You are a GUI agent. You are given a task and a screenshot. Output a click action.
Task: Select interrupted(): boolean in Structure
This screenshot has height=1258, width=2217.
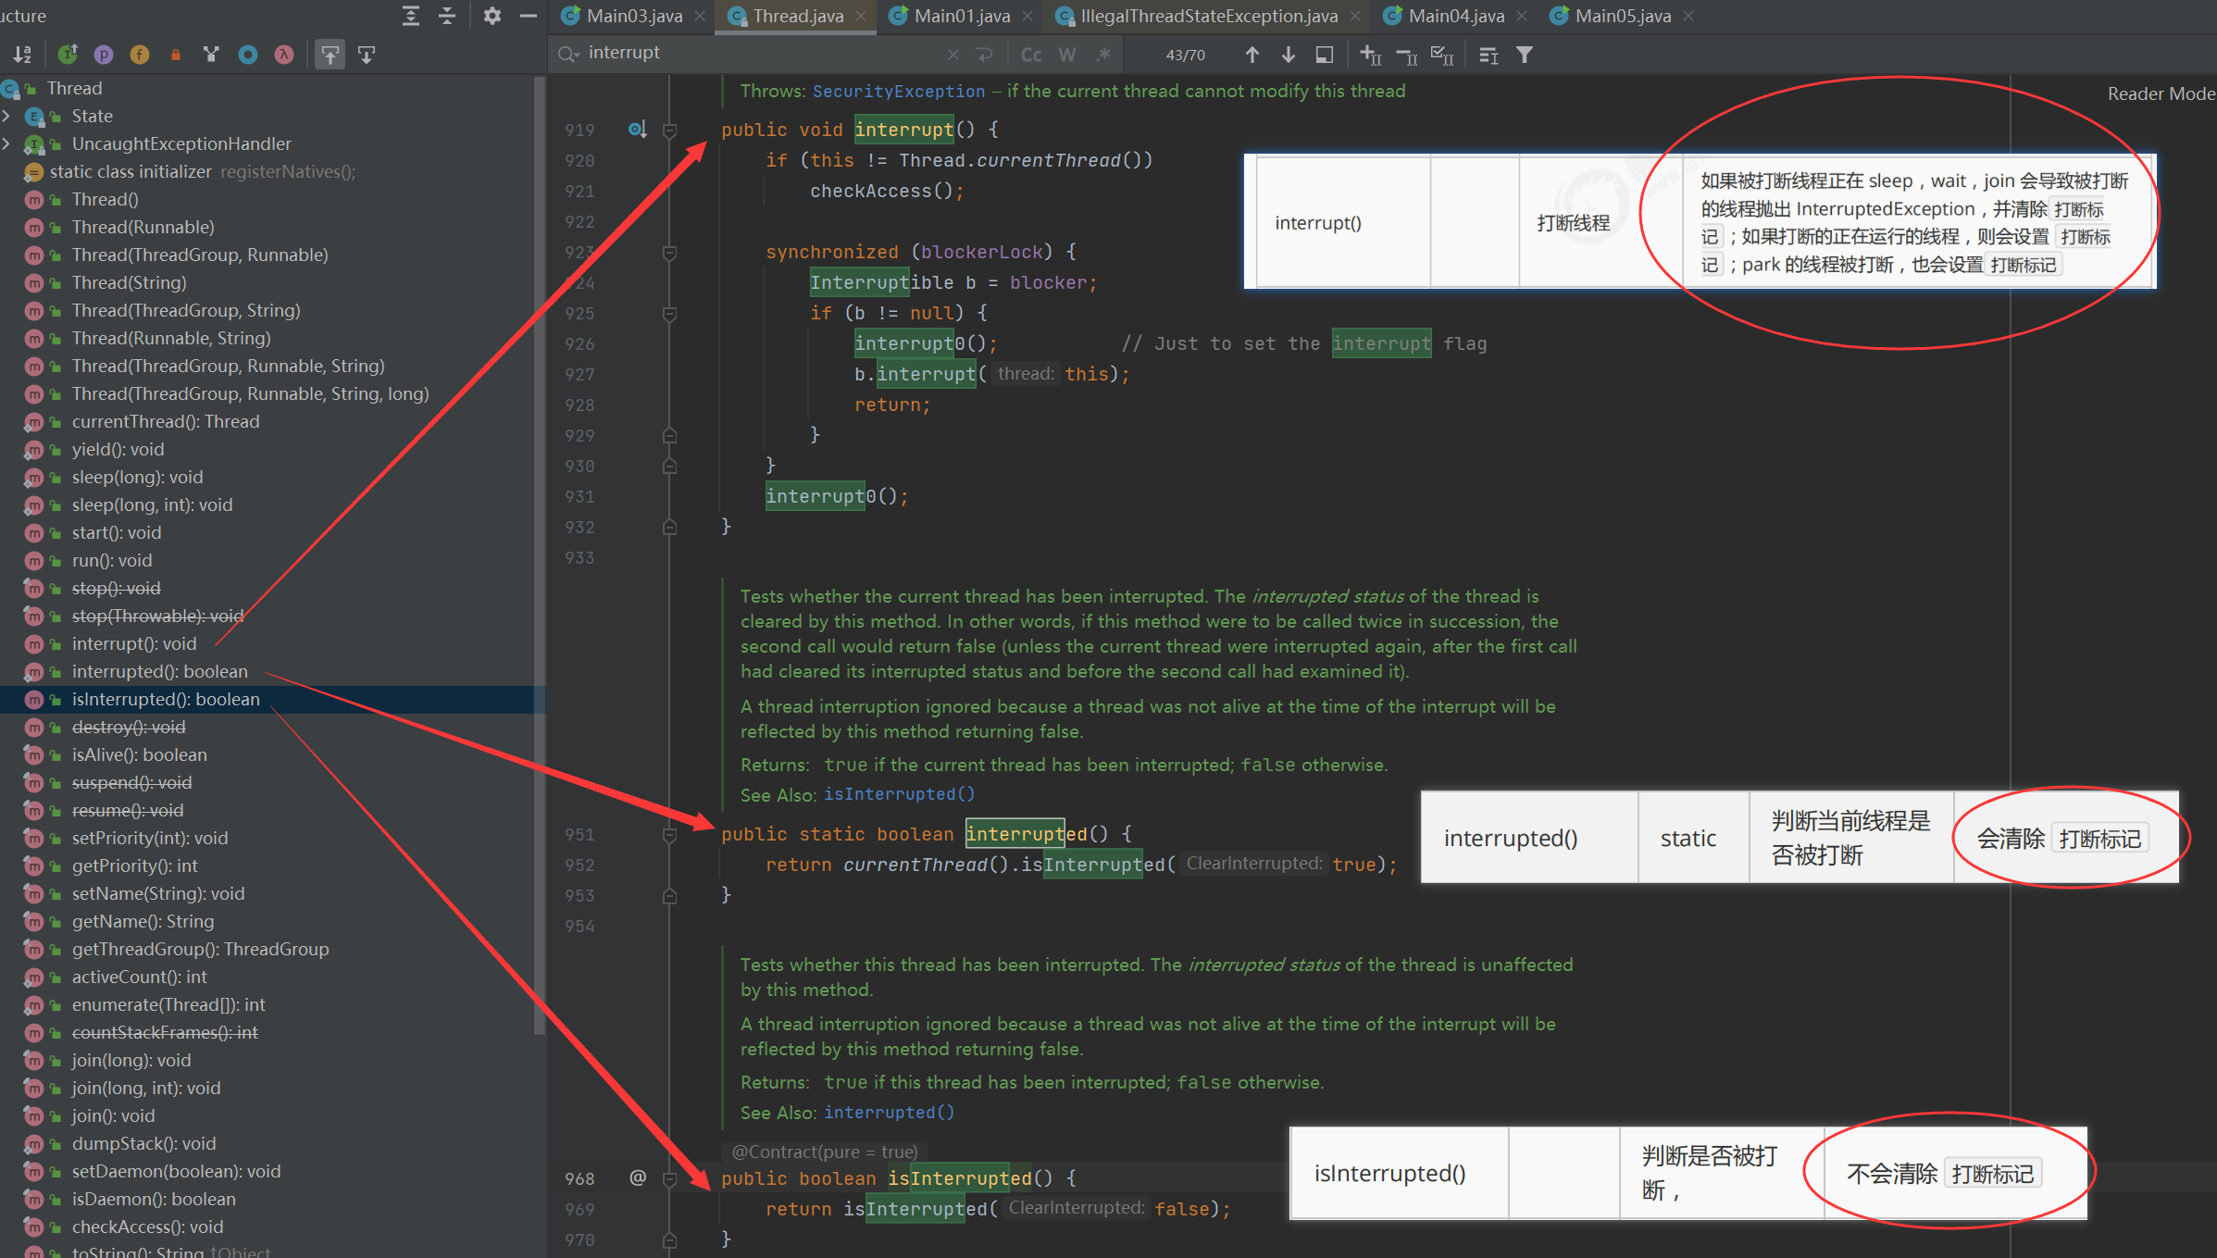click(x=159, y=671)
